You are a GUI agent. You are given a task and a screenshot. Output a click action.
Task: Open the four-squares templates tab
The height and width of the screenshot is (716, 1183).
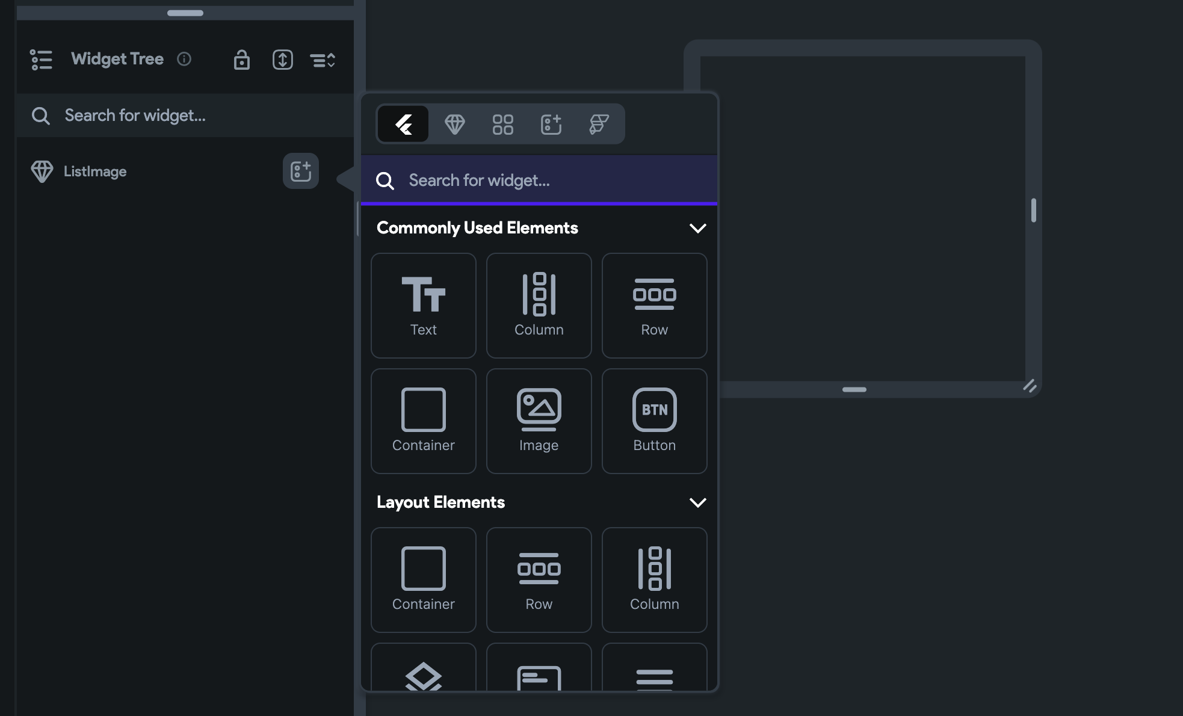[502, 125]
